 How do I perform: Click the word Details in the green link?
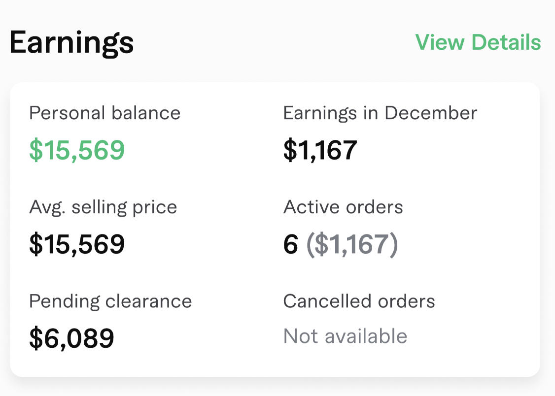pos(506,42)
